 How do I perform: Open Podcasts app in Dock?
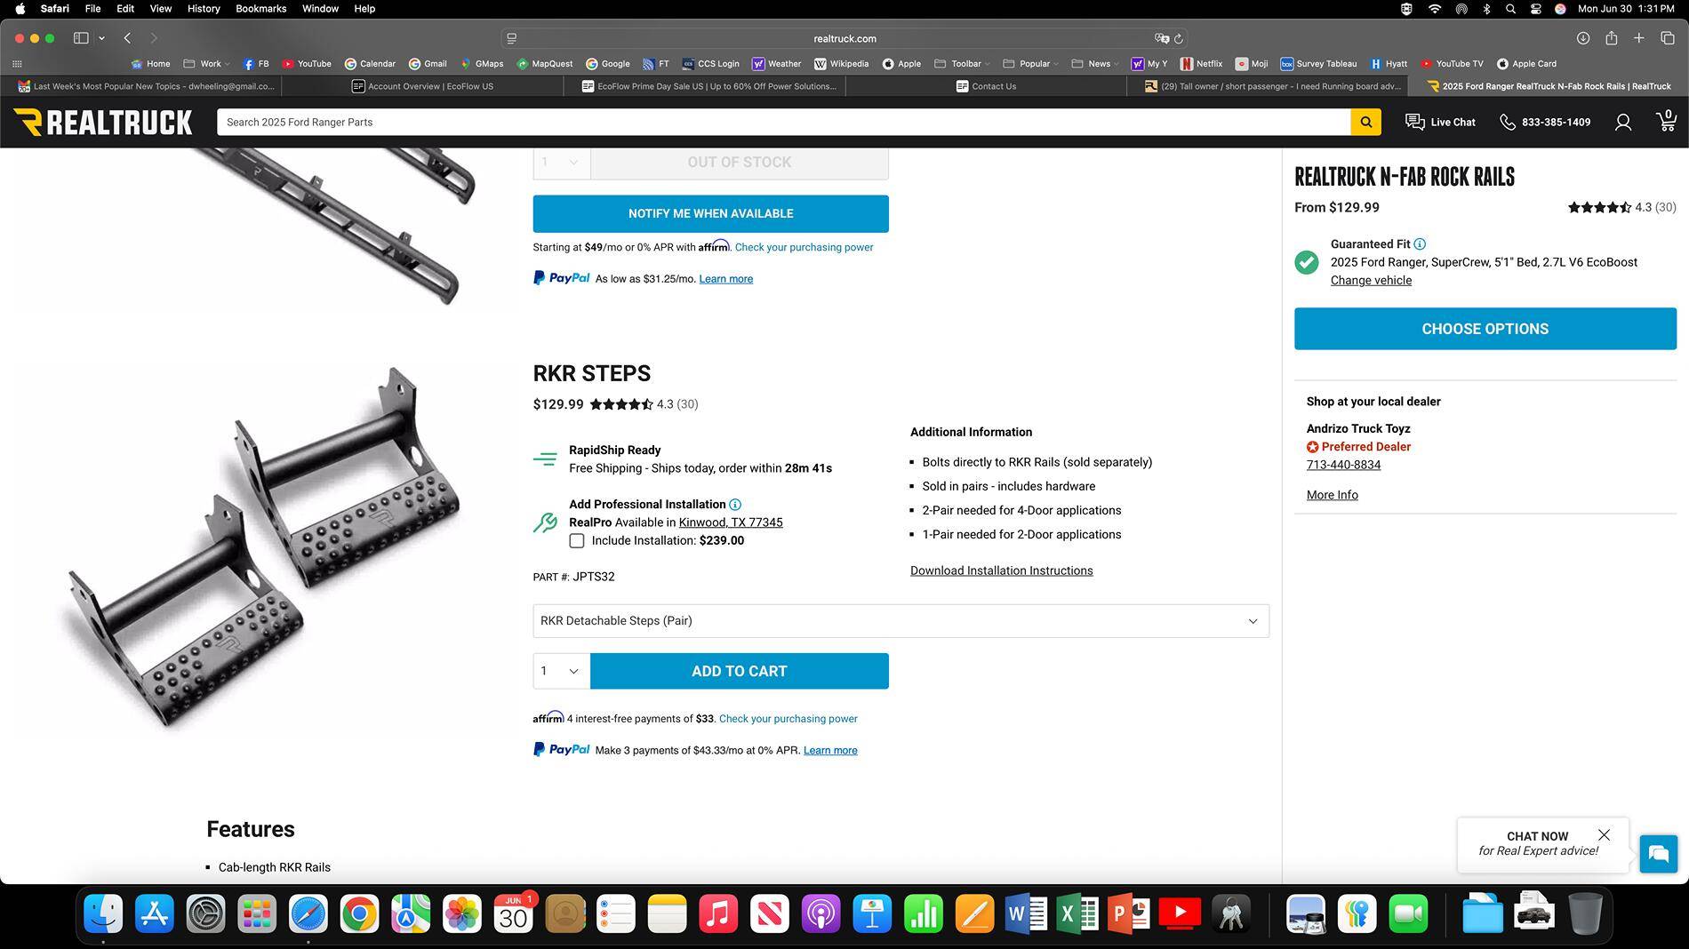[820, 913]
